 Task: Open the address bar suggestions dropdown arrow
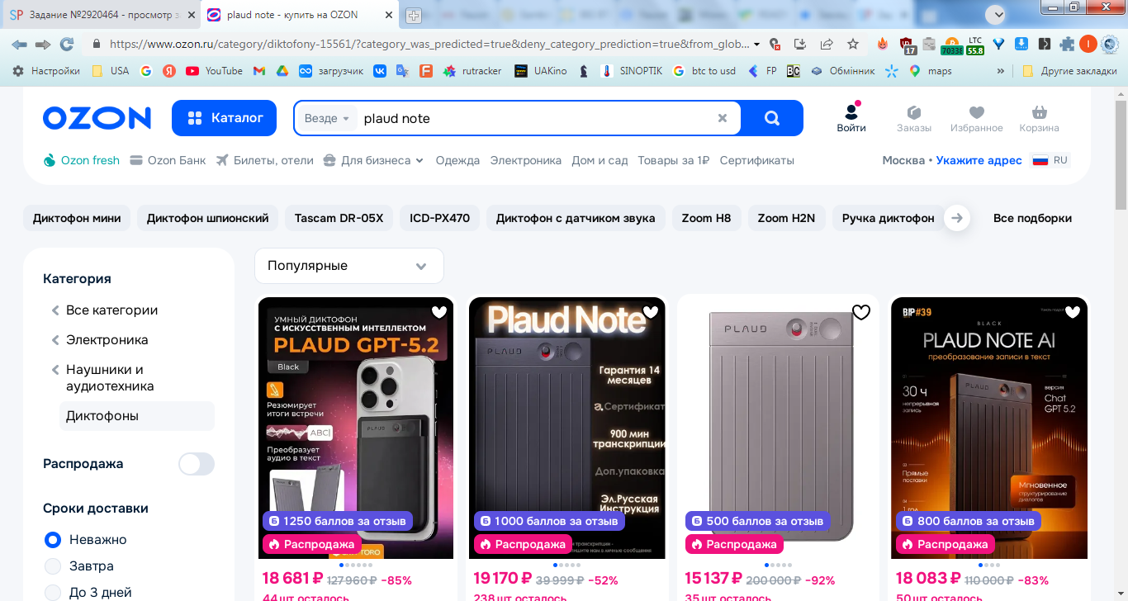[x=757, y=45]
